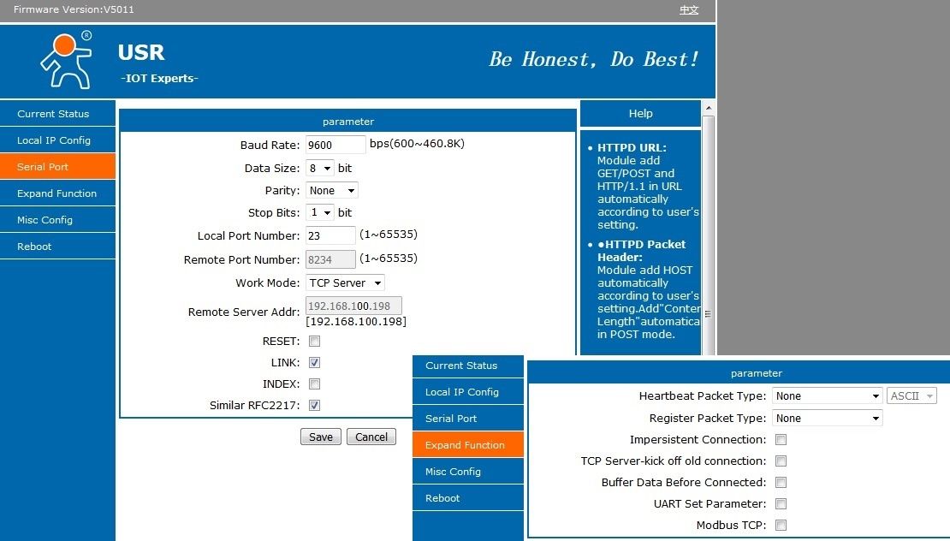Open Current Status in the overlay sidebar
This screenshot has height=541, width=950.
(x=468, y=366)
